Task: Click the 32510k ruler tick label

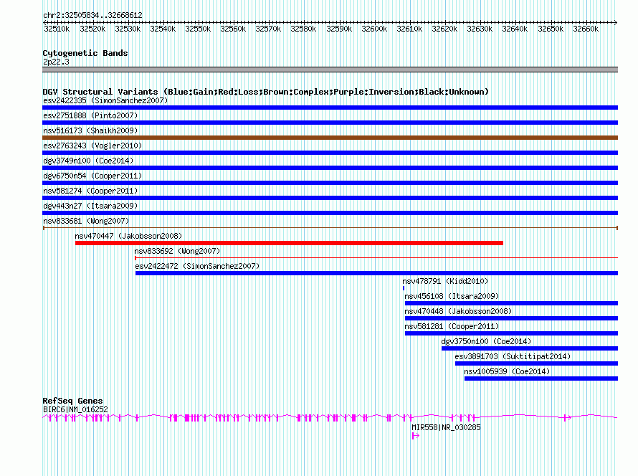Action: pyautogui.click(x=57, y=29)
